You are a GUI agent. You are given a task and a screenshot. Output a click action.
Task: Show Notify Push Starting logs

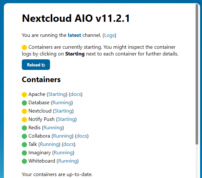coord(66,119)
